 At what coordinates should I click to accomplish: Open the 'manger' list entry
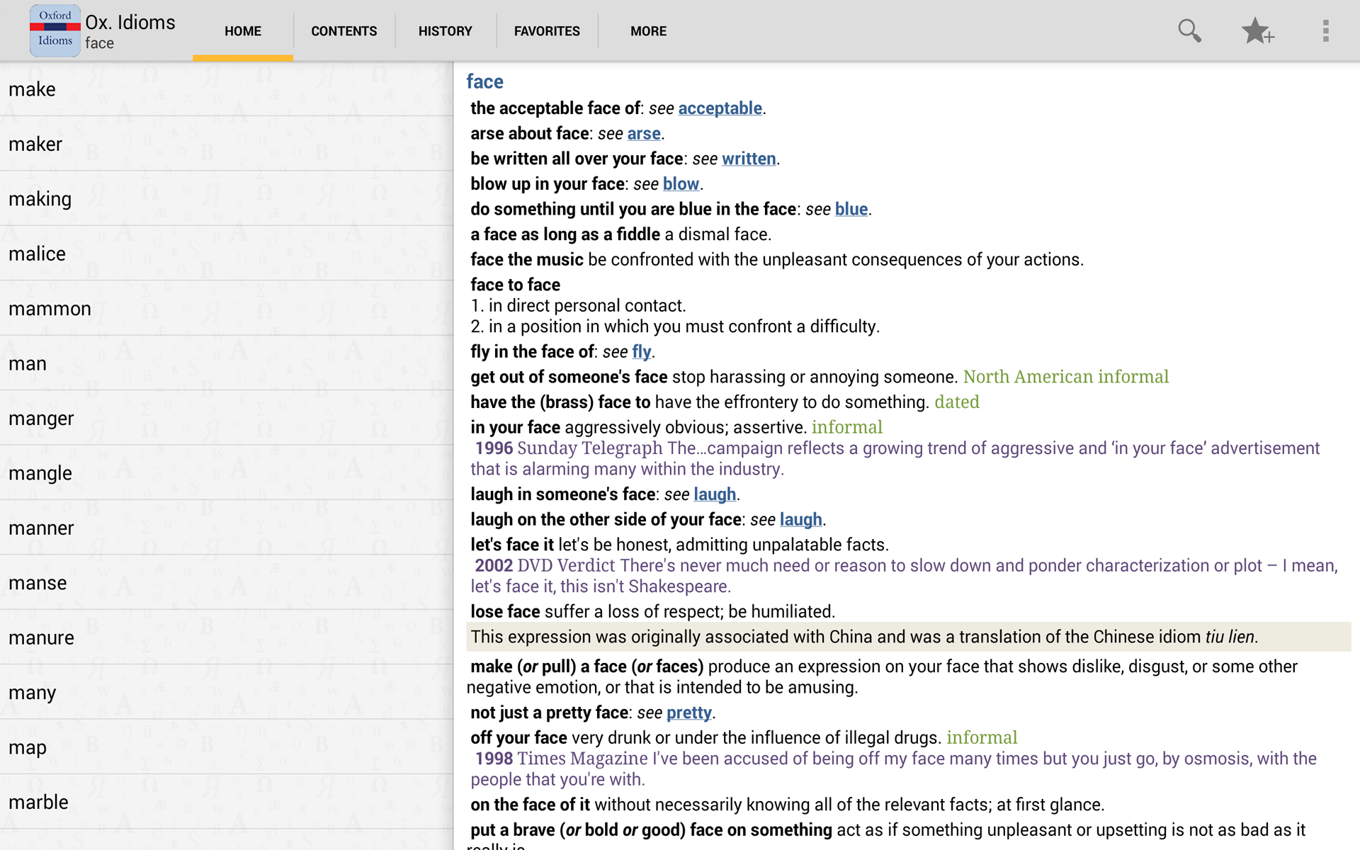(41, 419)
